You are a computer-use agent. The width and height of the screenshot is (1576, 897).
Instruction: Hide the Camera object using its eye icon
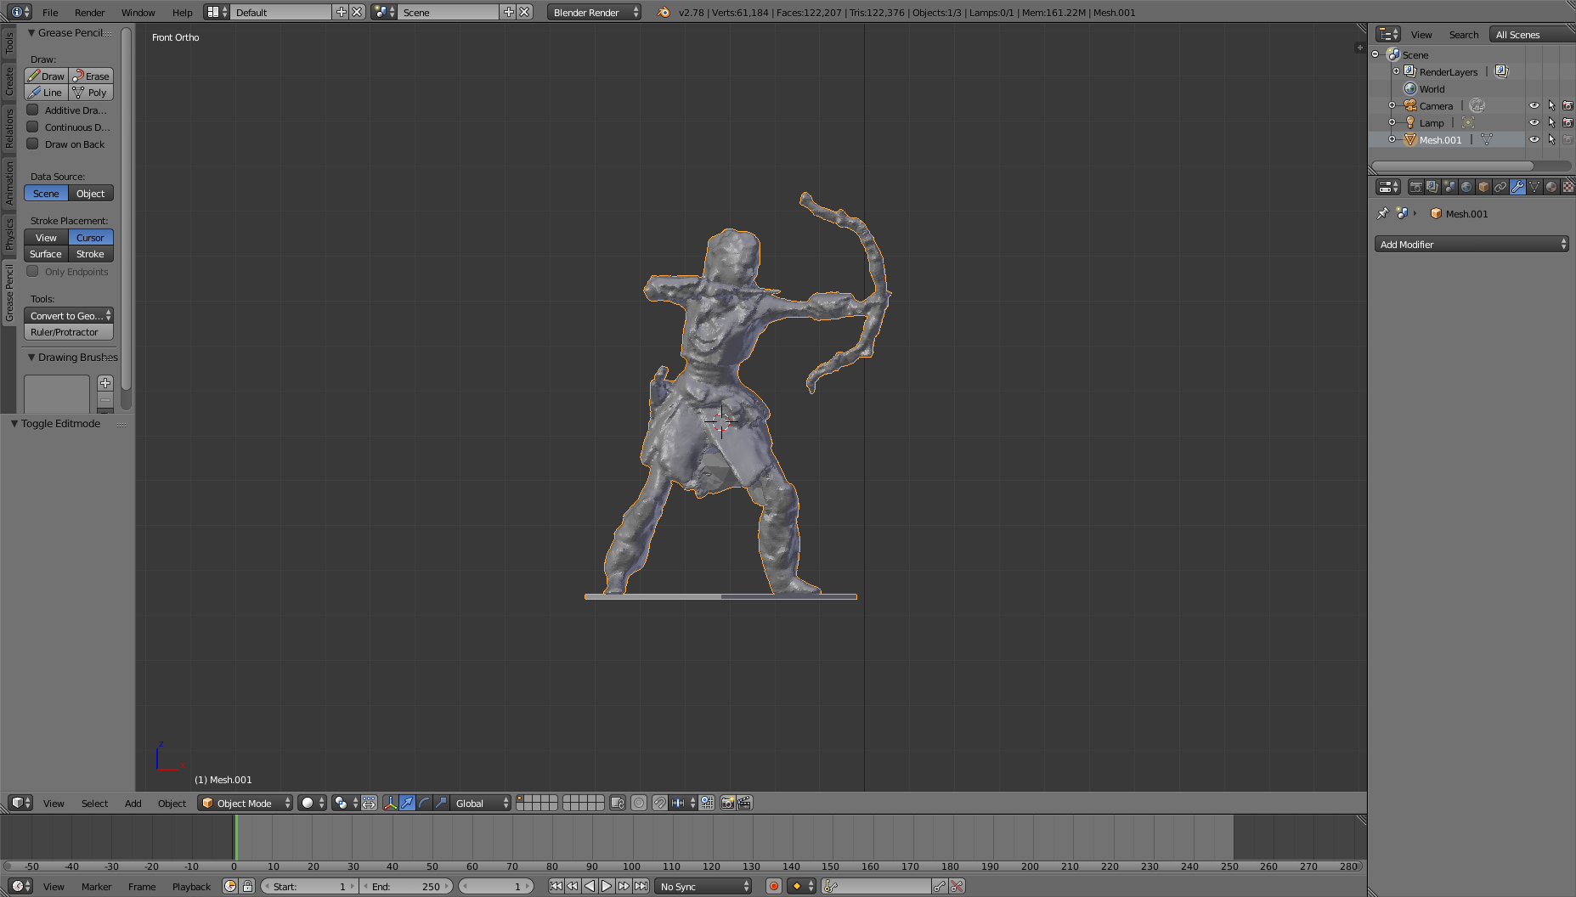pos(1534,105)
